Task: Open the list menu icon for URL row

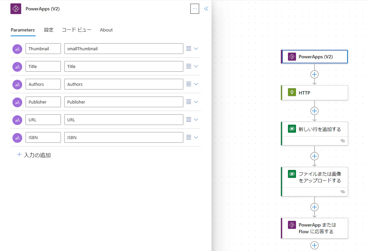Action: point(188,120)
